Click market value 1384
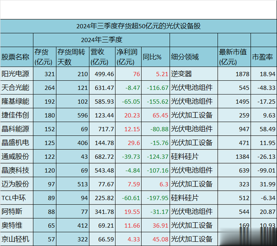Screen dimensions: 277x246 tap(242, 157)
